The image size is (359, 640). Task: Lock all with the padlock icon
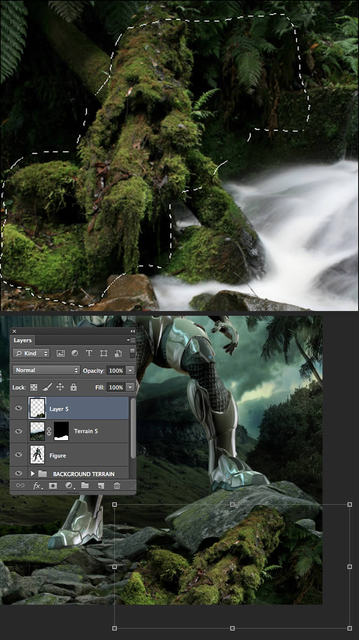point(74,387)
